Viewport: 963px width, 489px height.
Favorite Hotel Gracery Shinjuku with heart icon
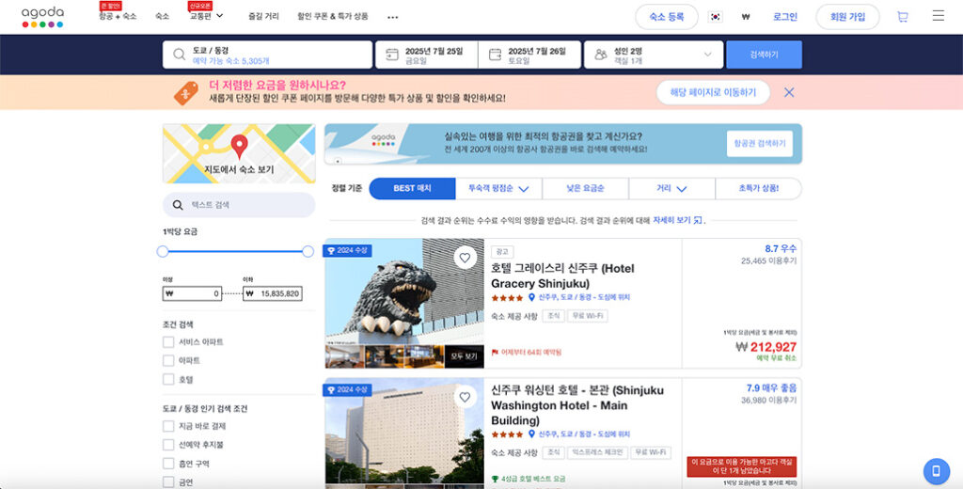[x=465, y=258]
